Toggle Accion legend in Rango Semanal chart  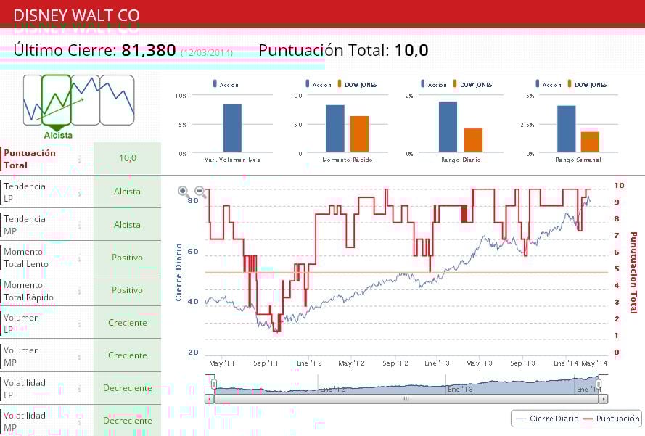[x=549, y=84]
